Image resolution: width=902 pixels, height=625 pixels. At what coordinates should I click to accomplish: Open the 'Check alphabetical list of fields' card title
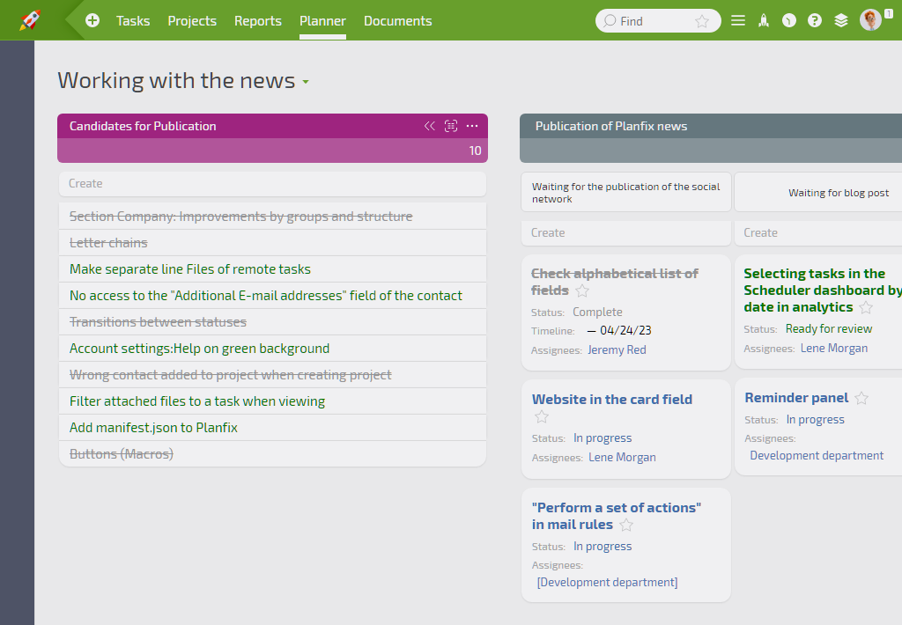click(614, 282)
